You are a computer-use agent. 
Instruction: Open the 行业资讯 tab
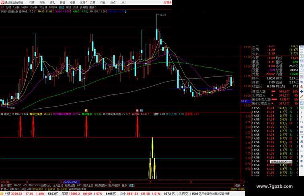click(50, 189)
